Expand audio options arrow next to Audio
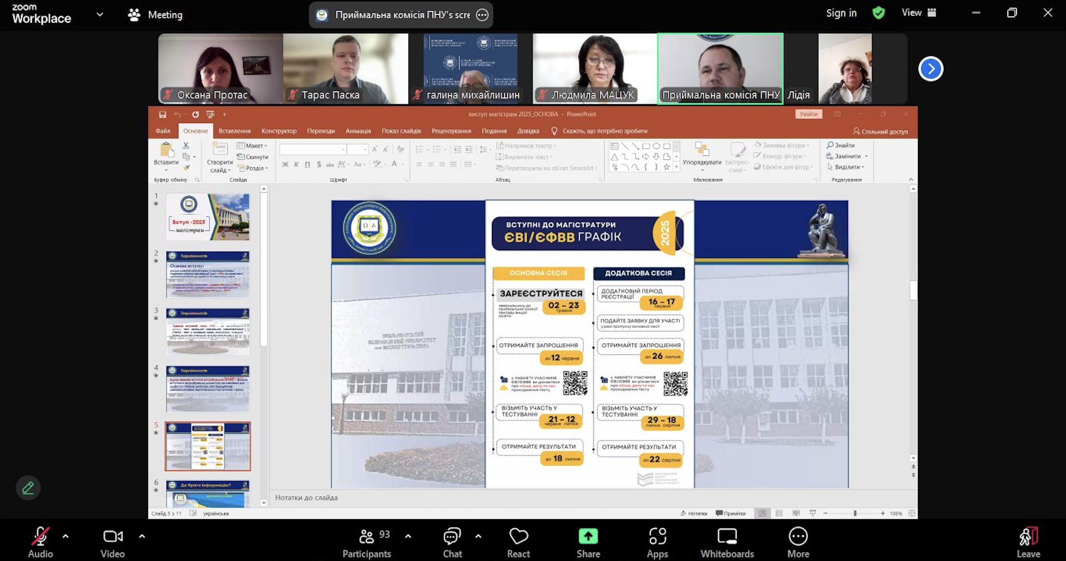Screen dimensions: 1066x561 point(66,536)
